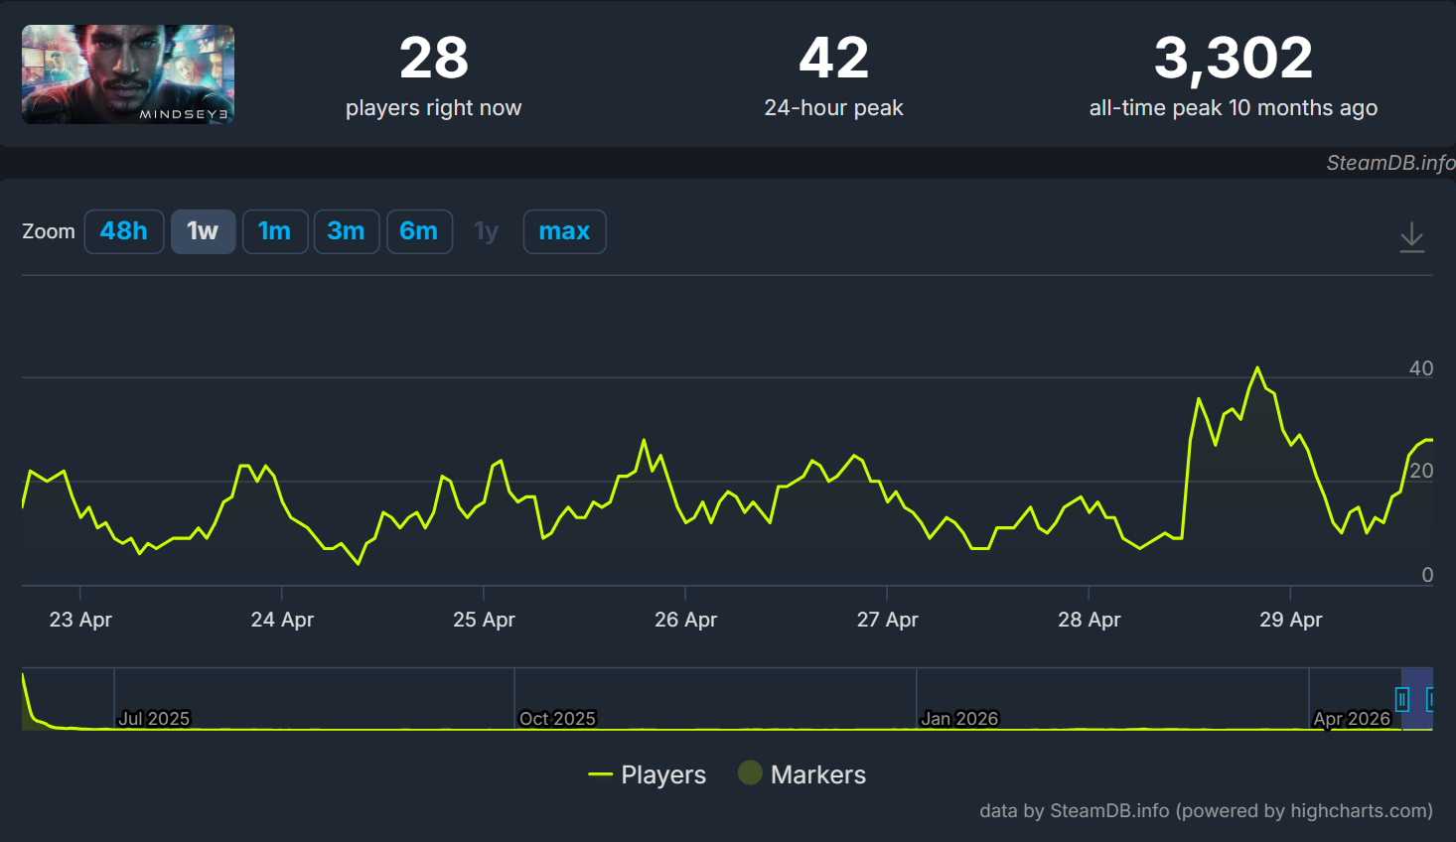Click the greyed-out 1y zoom button
Image resolution: width=1456 pixels, height=842 pixels.
486,231
